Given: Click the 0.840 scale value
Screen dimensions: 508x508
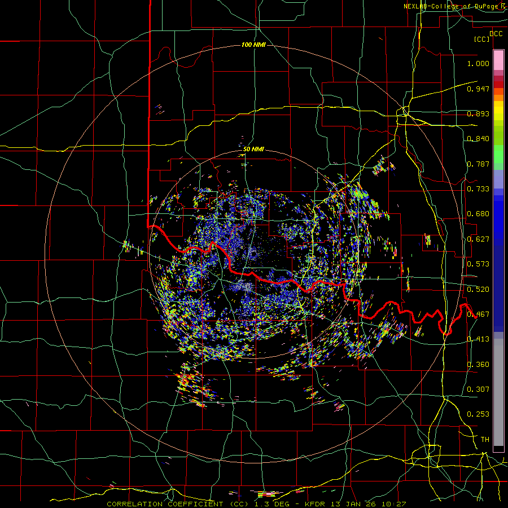Looking at the screenshot, I should [x=478, y=139].
